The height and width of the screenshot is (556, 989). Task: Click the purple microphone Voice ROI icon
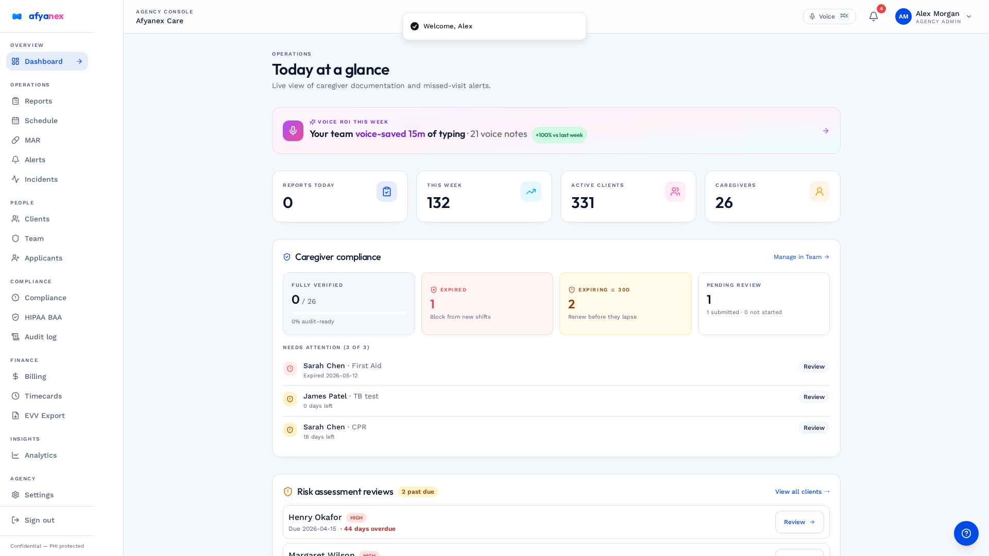(293, 131)
